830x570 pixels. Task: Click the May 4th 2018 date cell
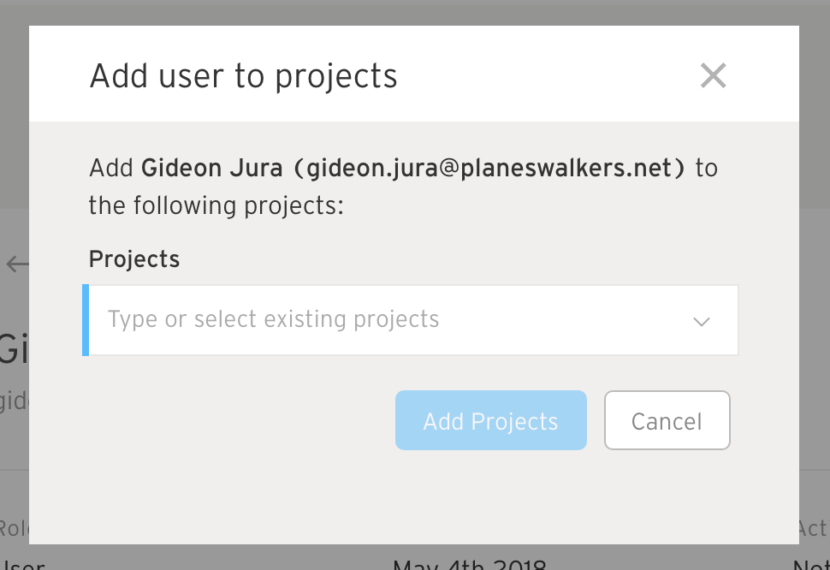470,564
